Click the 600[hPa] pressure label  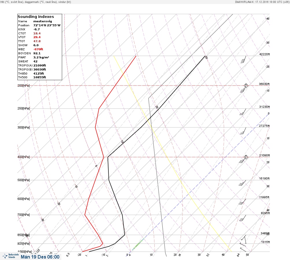pyautogui.click(x=23, y=199)
